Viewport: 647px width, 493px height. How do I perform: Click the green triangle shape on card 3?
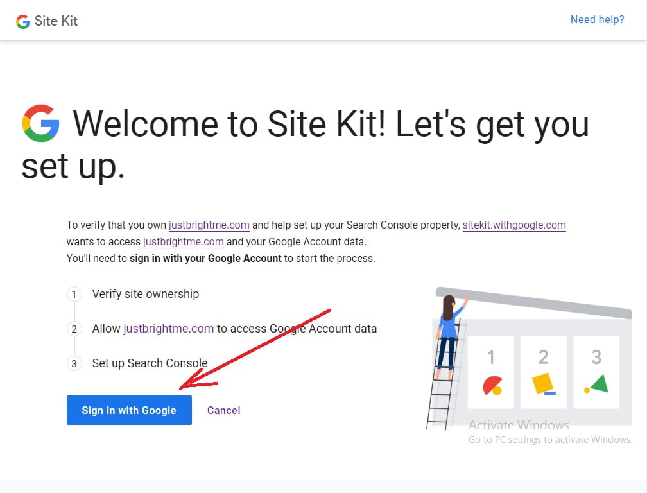tap(597, 384)
